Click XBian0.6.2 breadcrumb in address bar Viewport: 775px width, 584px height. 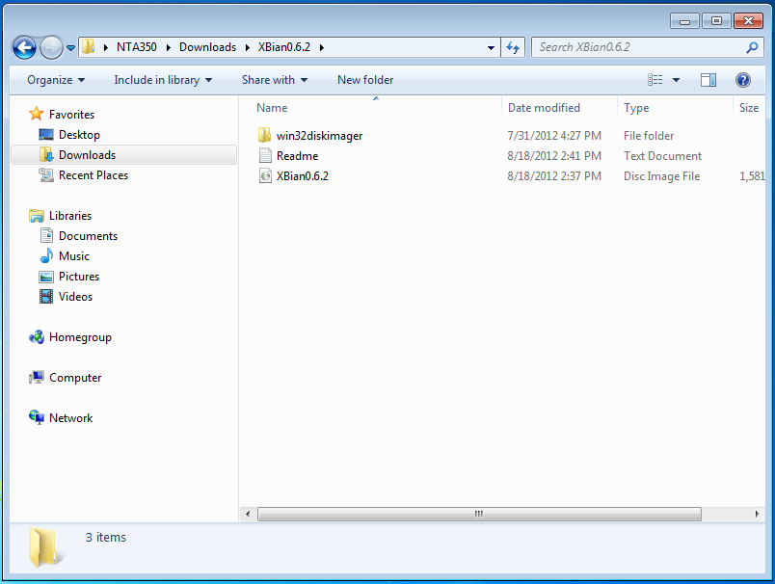(284, 47)
